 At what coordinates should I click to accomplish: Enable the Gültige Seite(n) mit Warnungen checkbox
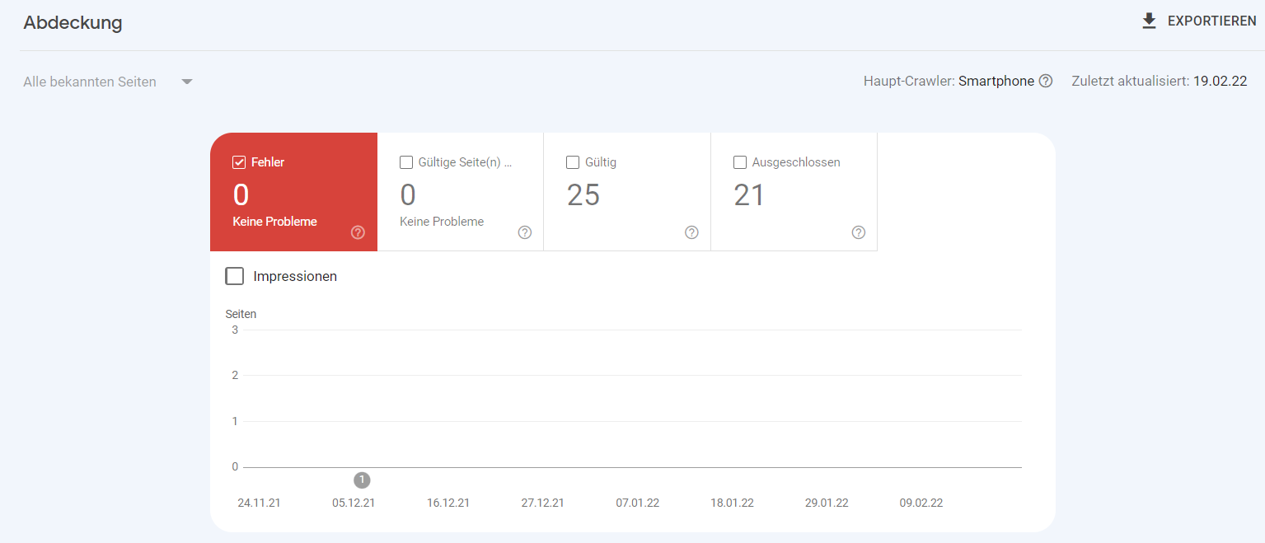coord(405,161)
